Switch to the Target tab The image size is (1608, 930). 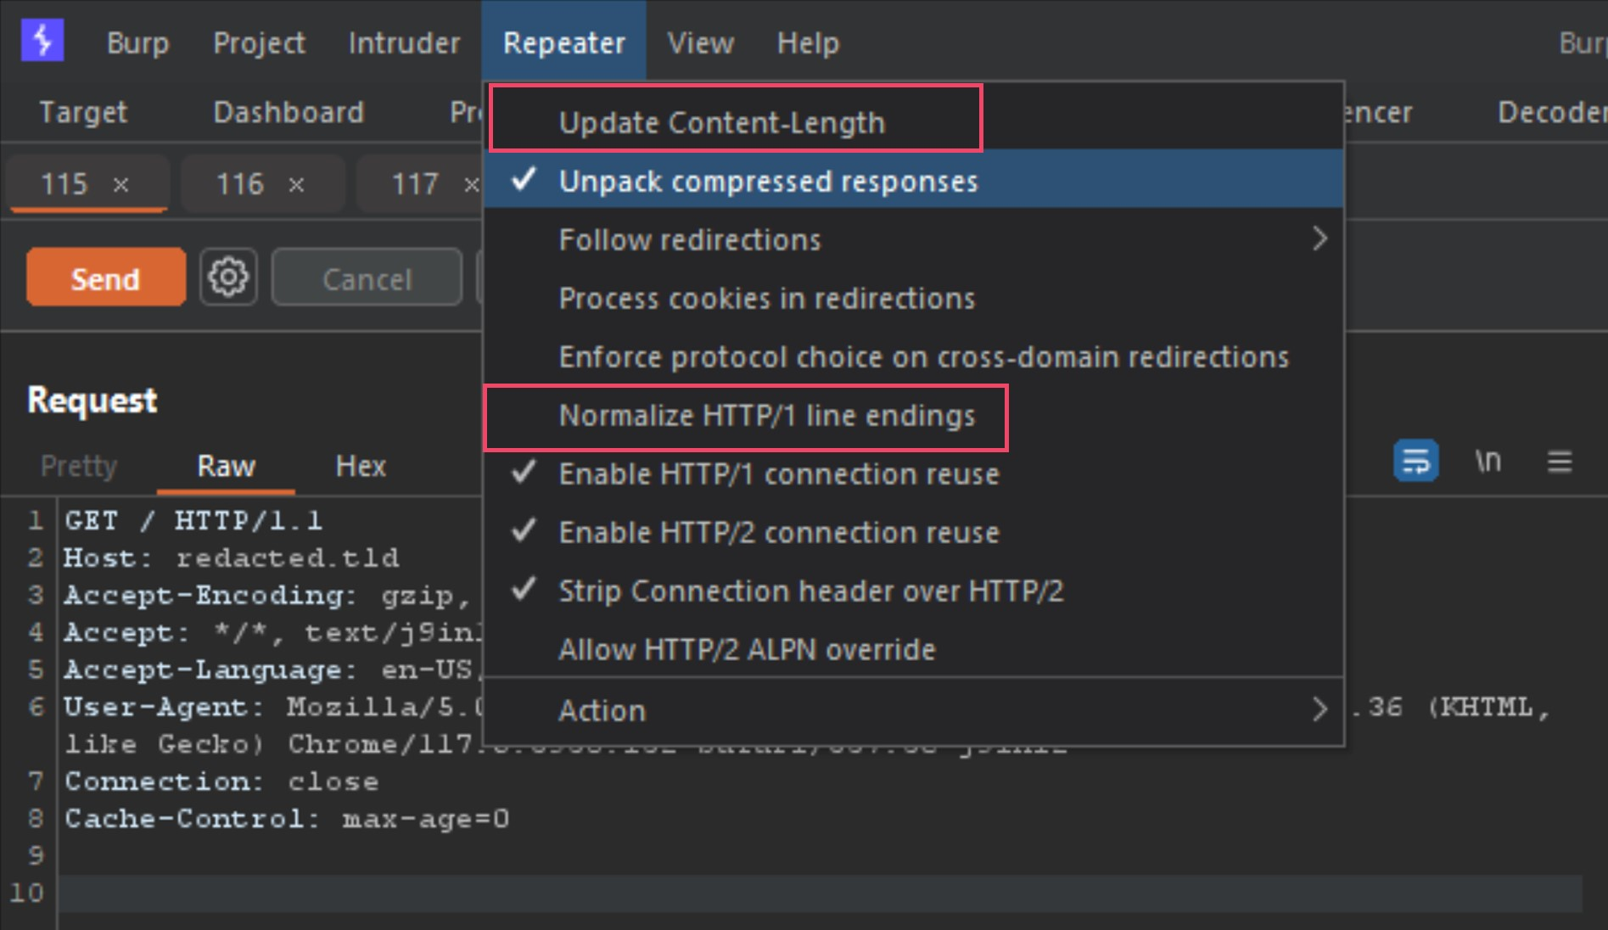pyautogui.click(x=83, y=112)
